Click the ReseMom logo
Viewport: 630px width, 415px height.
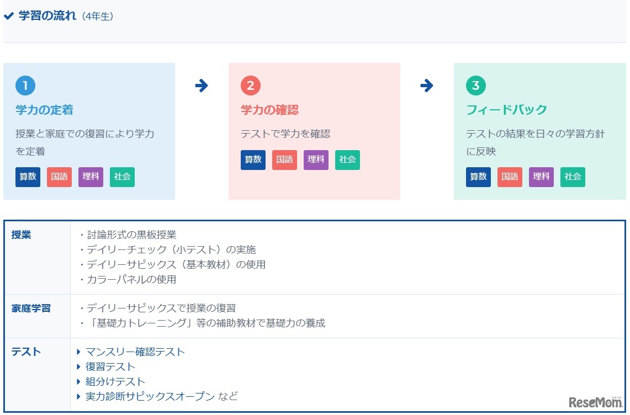pos(595,402)
